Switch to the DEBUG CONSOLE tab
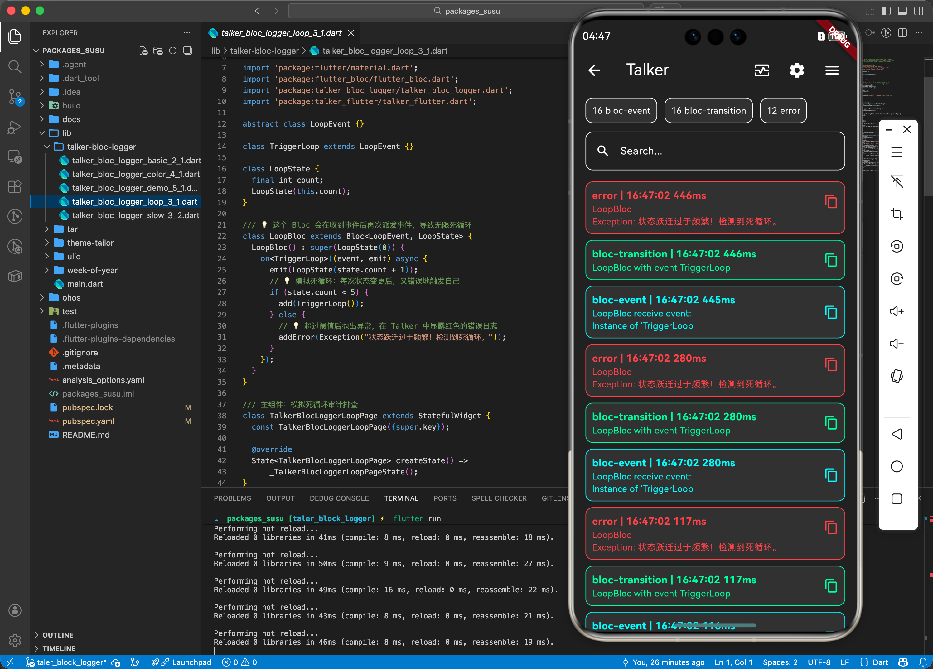Screen dimensions: 933x669 point(339,498)
